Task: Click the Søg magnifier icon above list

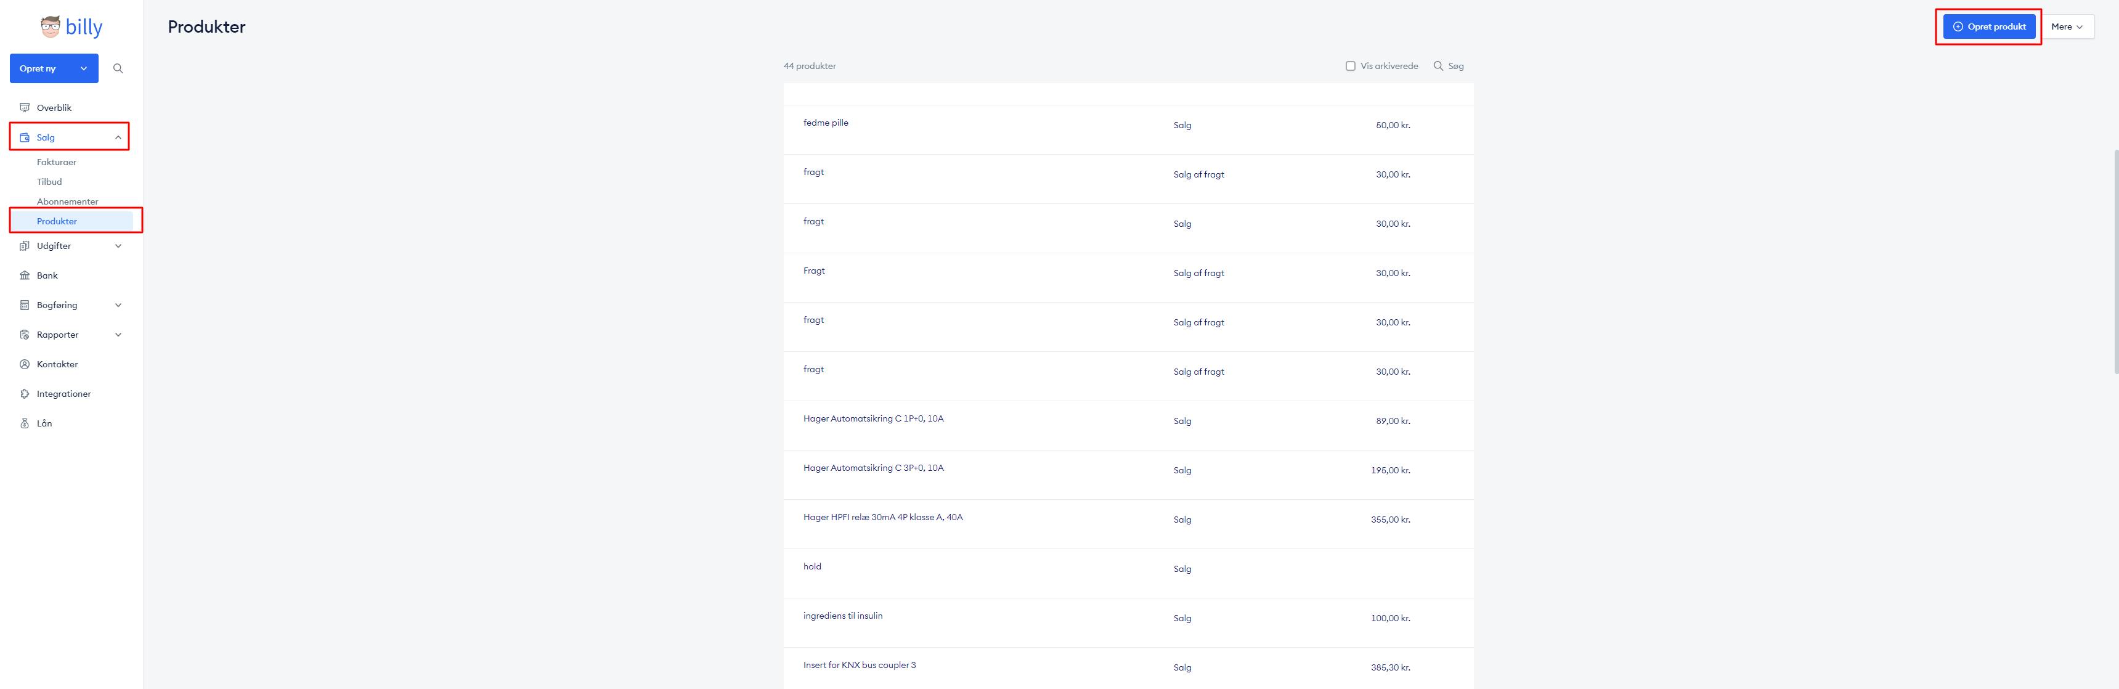Action: [1438, 66]
